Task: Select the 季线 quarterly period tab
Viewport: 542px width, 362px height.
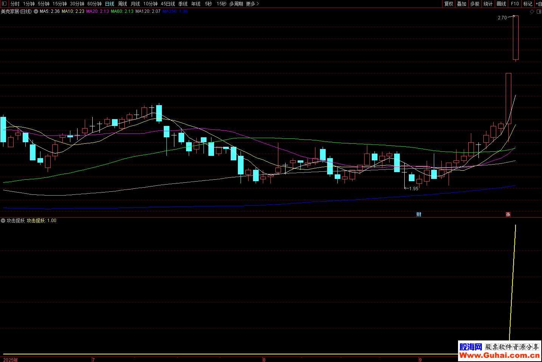Action: pos(183,4)
